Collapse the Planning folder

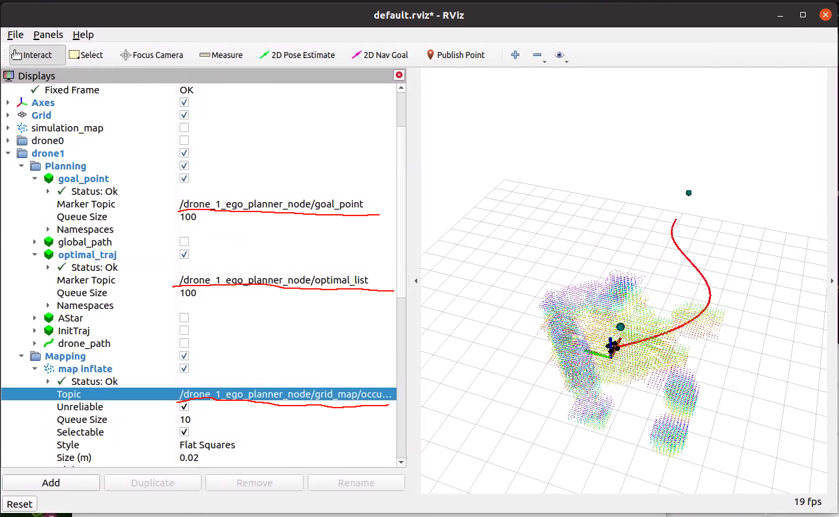pyautogui.click(x=21, y=166)
